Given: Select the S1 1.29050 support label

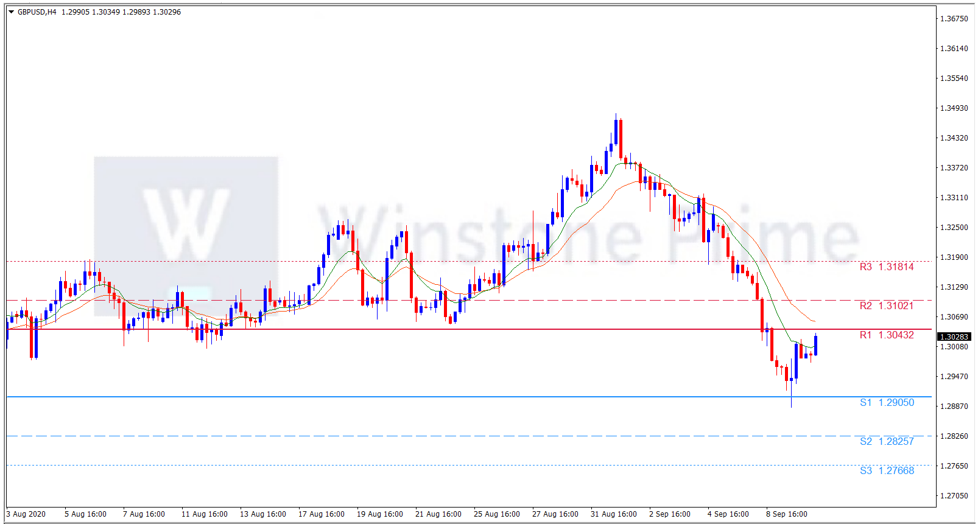Looking at the screenshot, I should coord(886,403).
